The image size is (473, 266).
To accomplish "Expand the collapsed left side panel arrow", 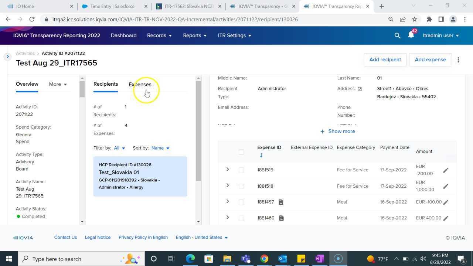I will 7,57.
